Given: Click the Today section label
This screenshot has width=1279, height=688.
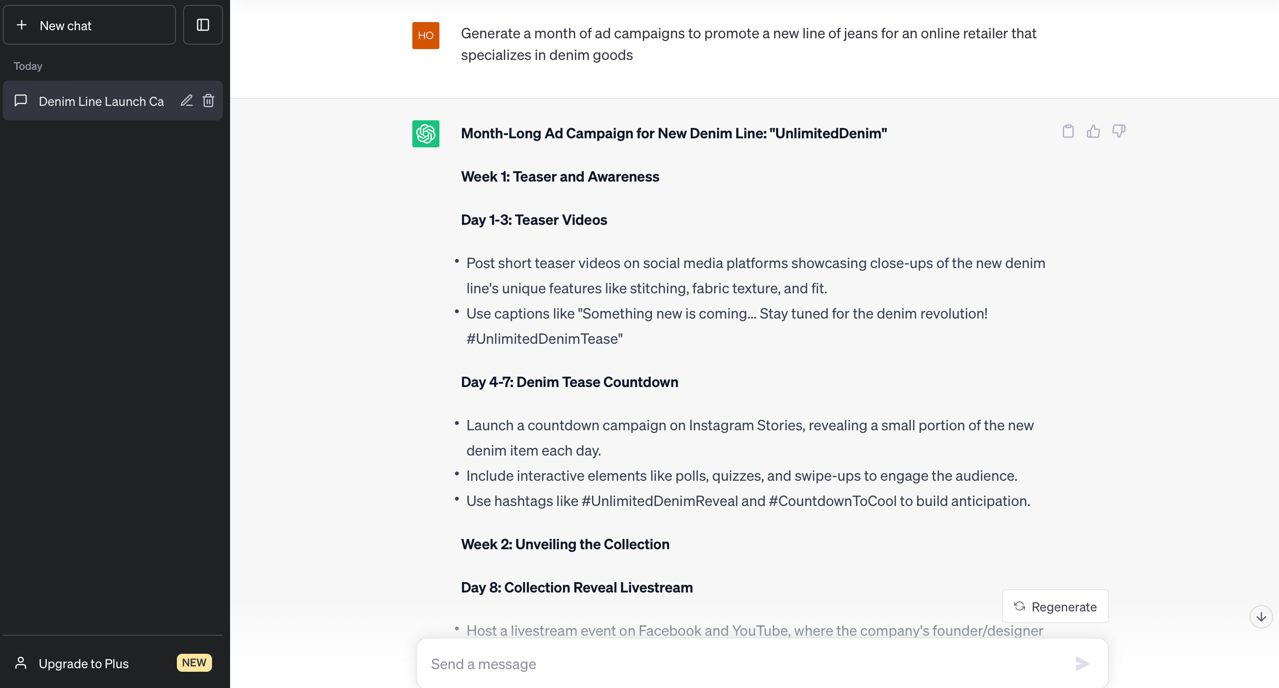Looking at the screenshot, I should (28, 66).
